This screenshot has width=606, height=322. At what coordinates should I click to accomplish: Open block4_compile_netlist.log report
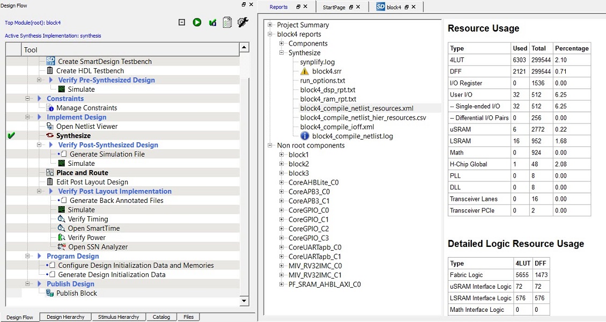click(x=352, y=136)
